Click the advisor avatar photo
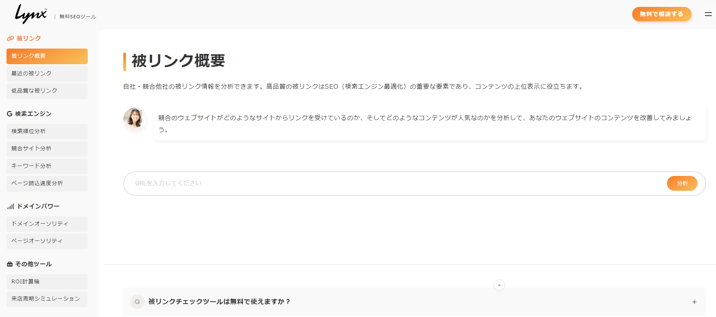 134,119
